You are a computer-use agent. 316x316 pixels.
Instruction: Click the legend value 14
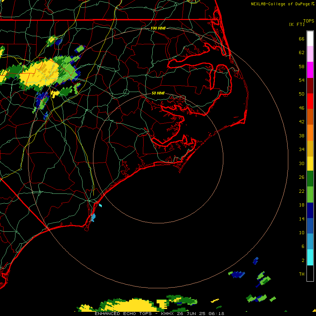(x=302, y=219)
